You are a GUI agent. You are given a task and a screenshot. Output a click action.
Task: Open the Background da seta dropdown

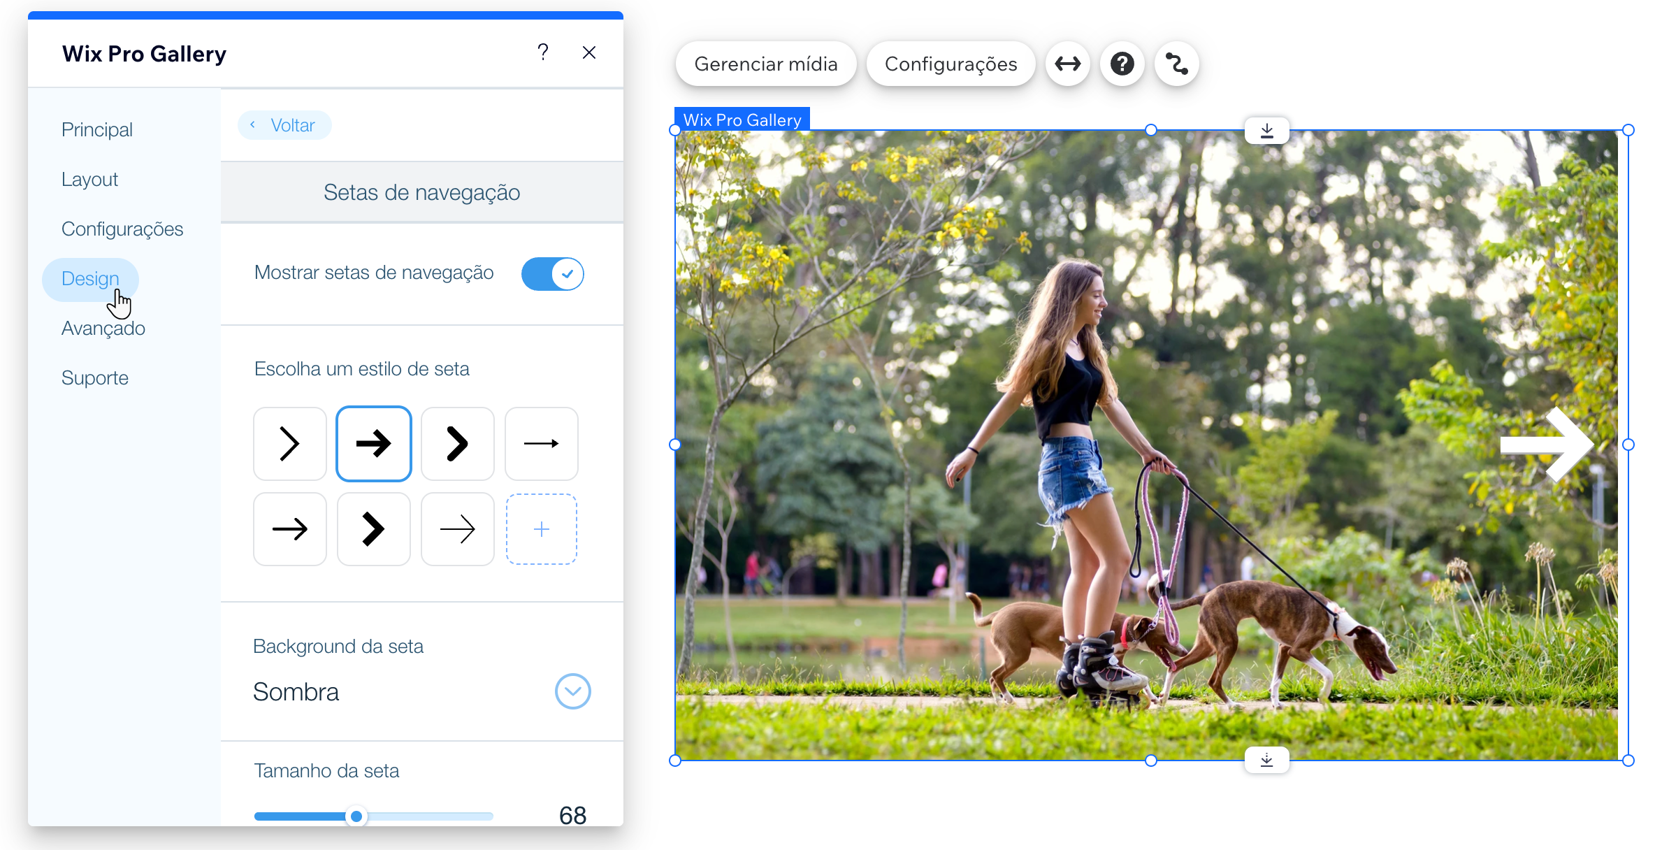(x=573, y=691)
